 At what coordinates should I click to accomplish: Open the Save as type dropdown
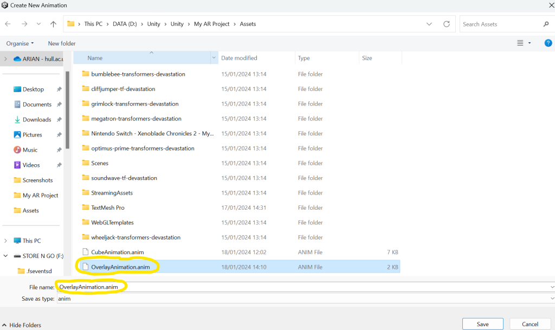[x=552, y=299]
